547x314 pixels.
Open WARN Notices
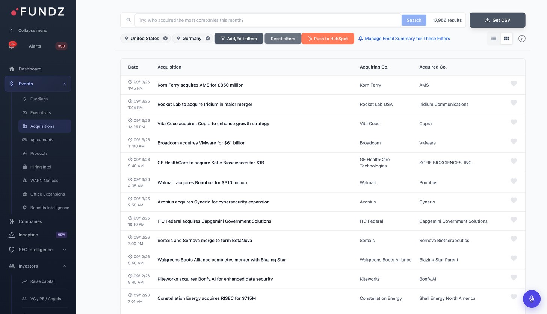click(x=44, y=181)
